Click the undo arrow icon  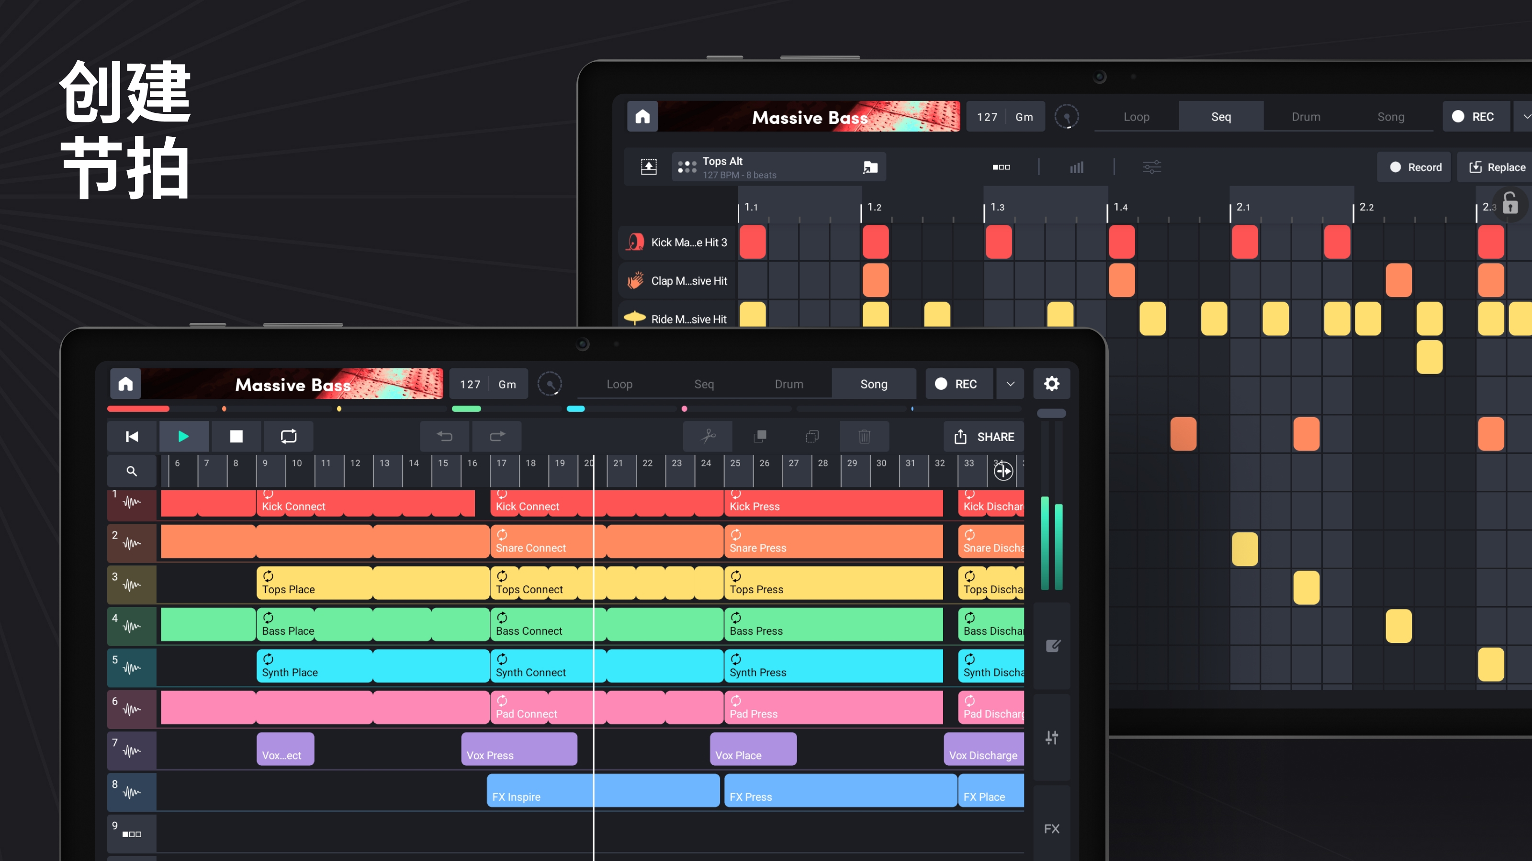click(x=445, y=437)
